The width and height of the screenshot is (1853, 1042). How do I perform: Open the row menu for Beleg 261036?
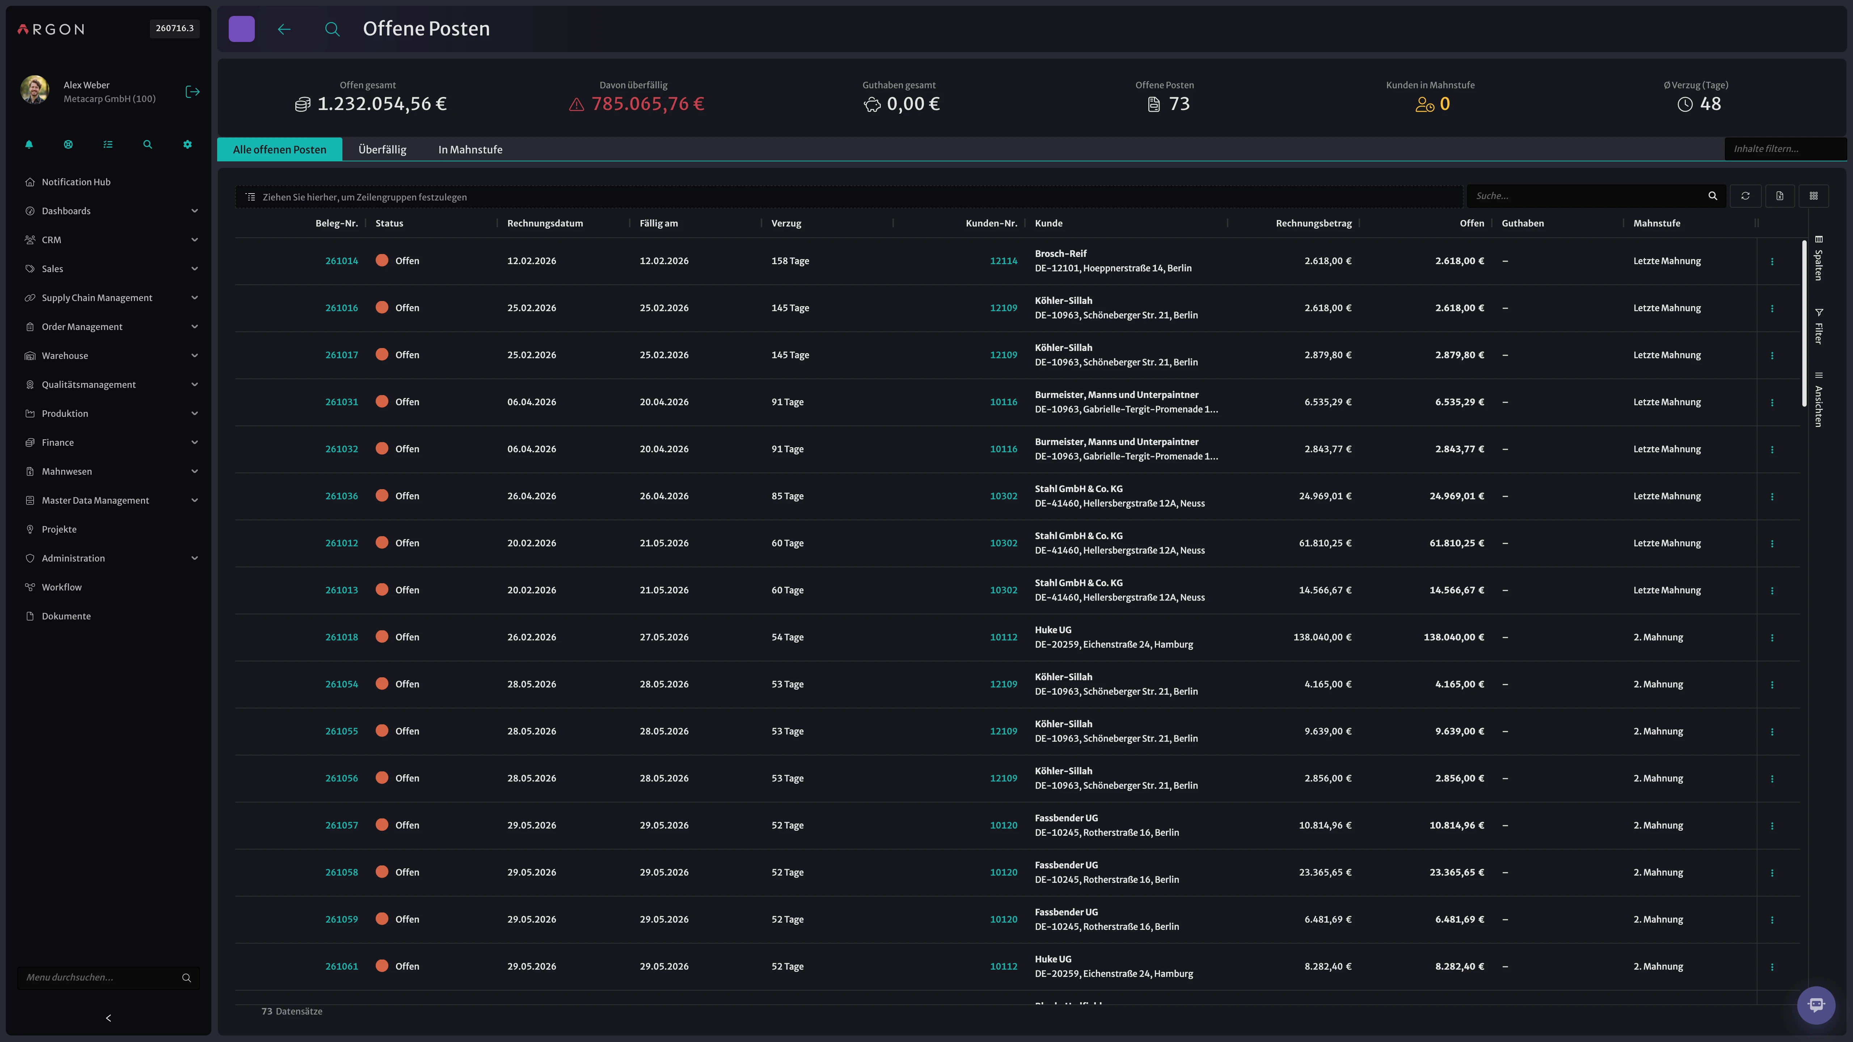click(x=1772, y=496)
